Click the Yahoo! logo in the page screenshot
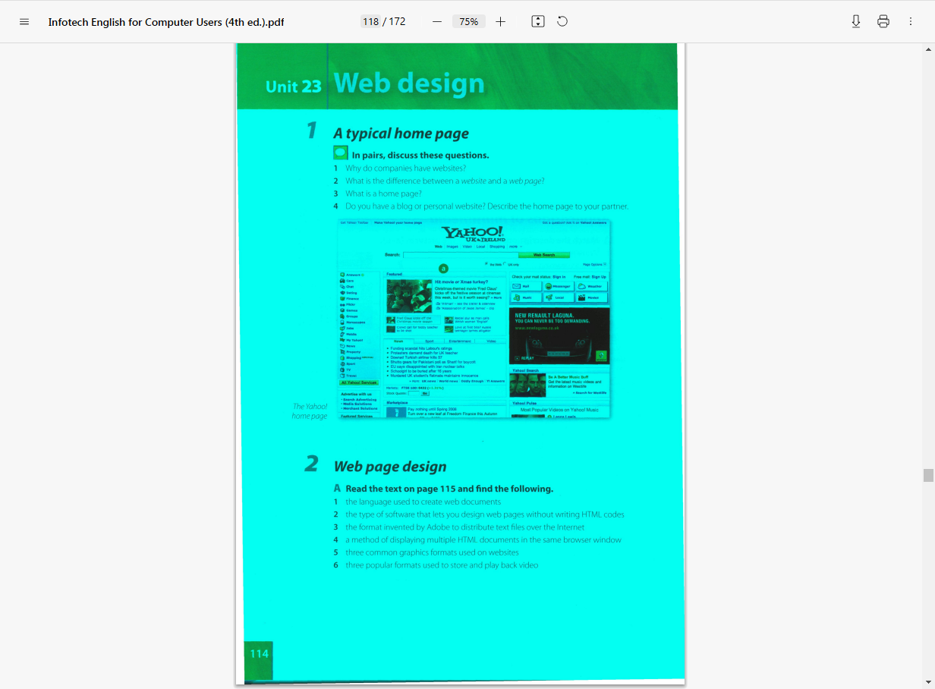 474,233
